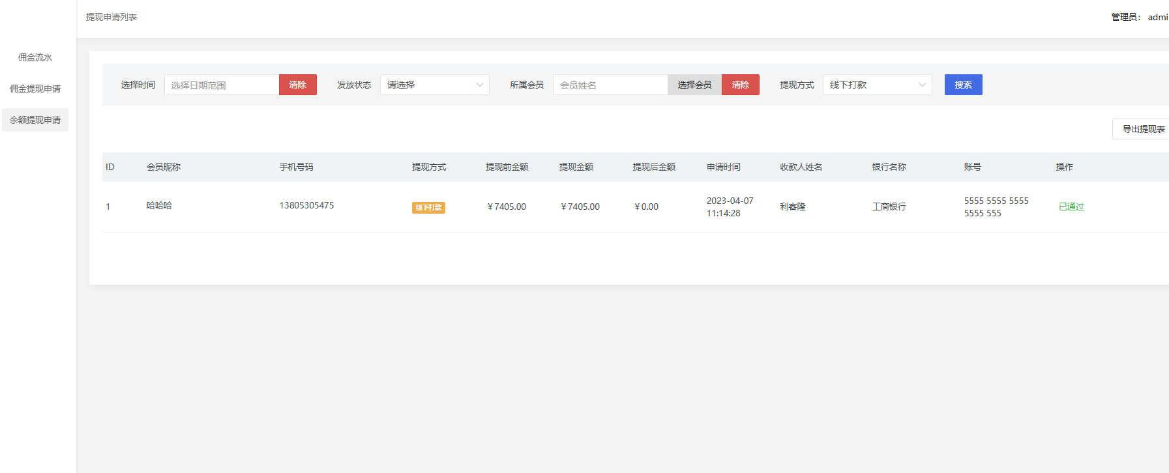This screenshot has width=1169, height=473.
Task: Open the 提现方式 dropdown showing 线下打款
Action: point(870,85)
